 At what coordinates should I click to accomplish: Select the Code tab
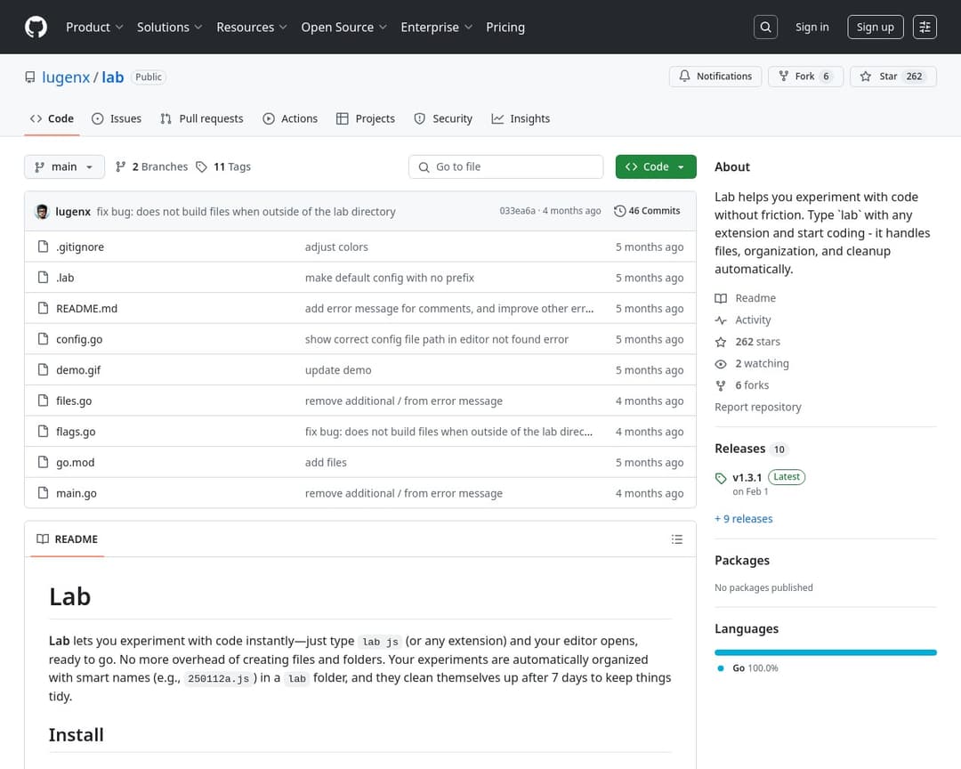[x=52, y=119]
